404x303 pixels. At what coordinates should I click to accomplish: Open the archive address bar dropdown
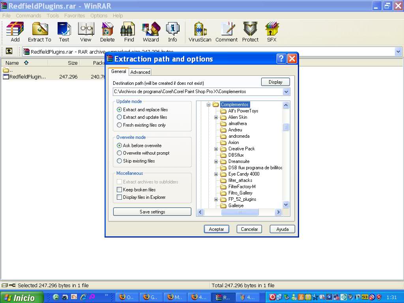(x=398, y=52)
